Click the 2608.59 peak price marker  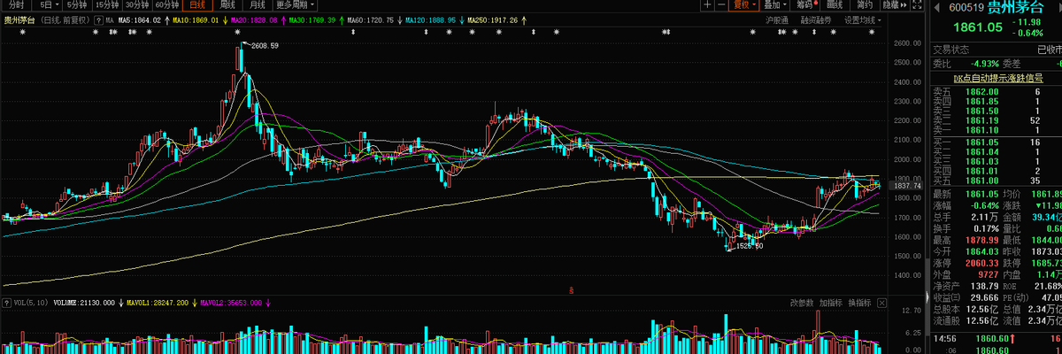coord(265,45)
